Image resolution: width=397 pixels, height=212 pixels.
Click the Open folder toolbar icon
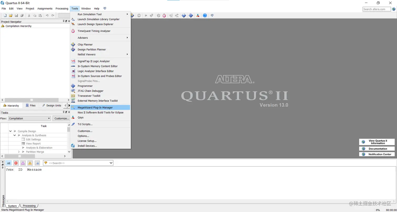11,15
